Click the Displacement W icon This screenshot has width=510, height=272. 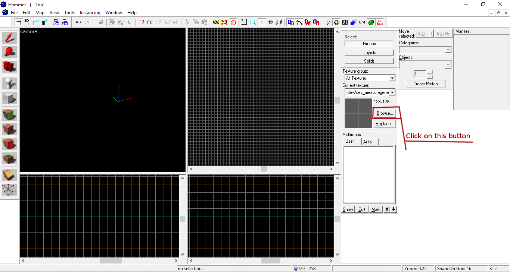tap(308, 22)
